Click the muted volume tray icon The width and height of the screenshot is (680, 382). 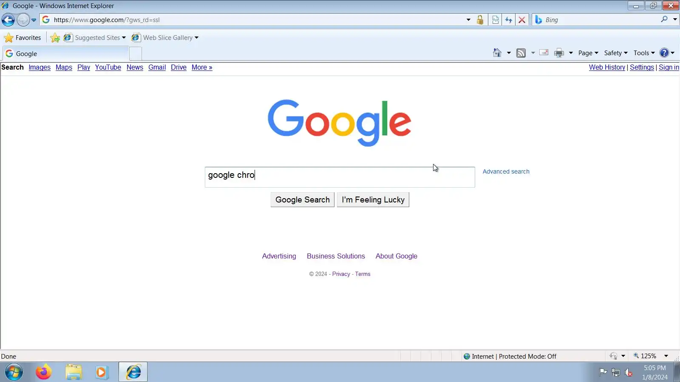click(x=629, y=373)
